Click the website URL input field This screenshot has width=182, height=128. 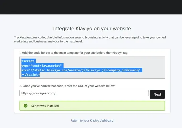[x=84, y=93]
